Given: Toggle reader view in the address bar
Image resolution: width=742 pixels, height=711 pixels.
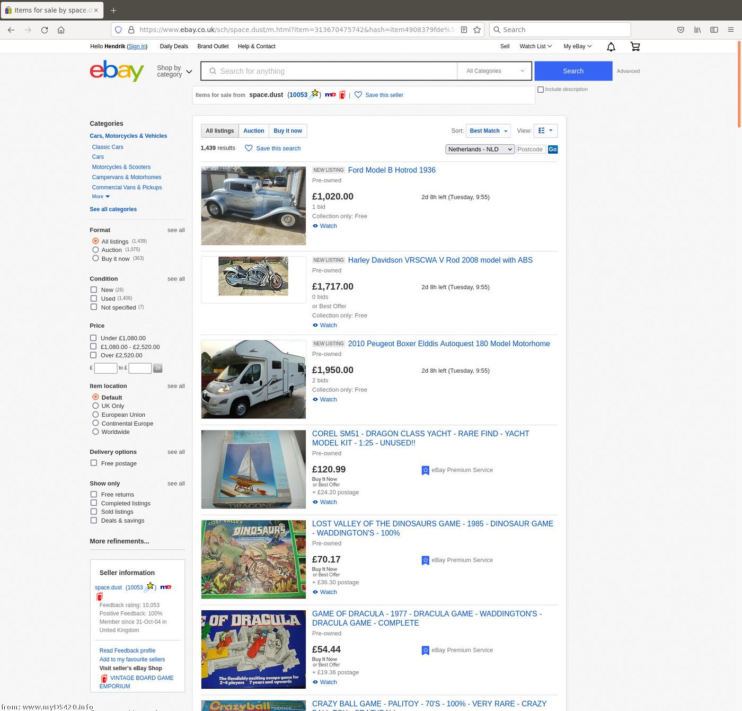Looking at the screenshot, I should coord(464,30).
